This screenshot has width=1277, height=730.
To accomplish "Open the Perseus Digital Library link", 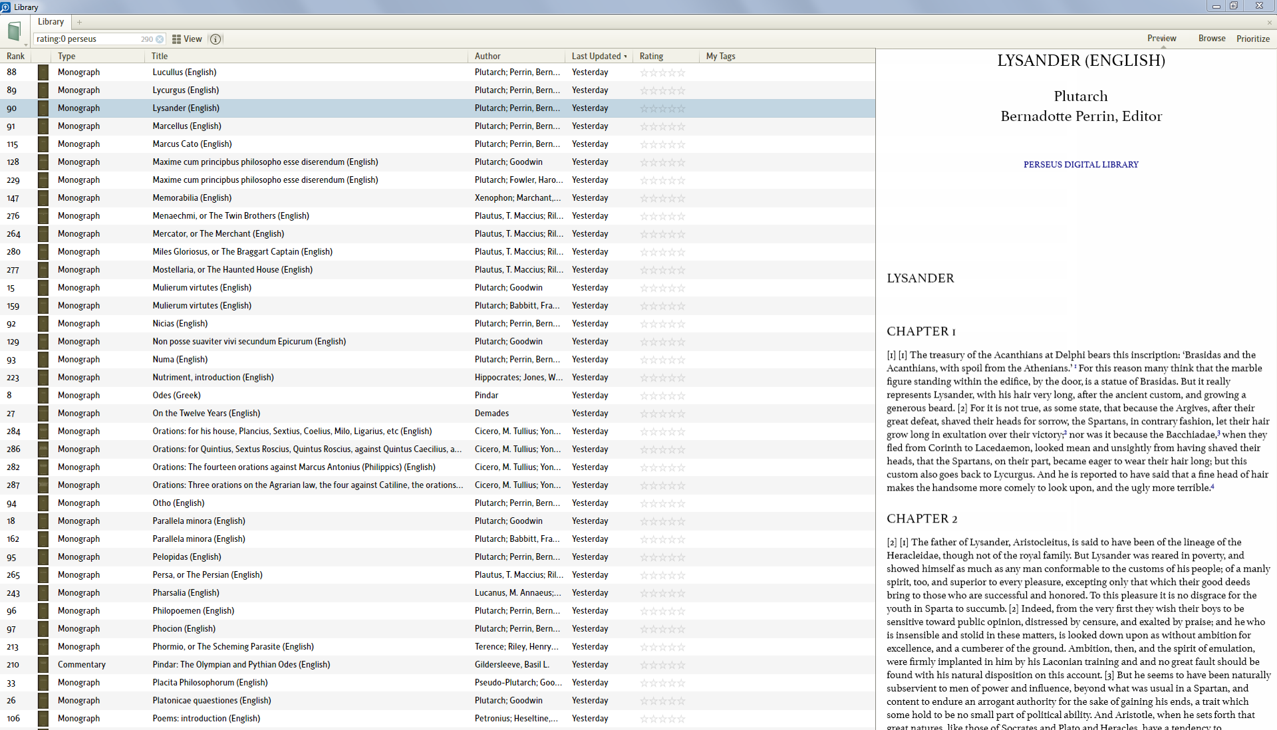I will click(x=1080, y=164).
